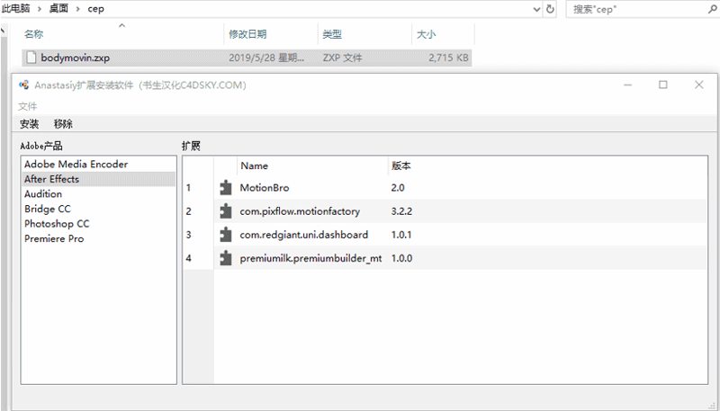Select the MotionBro extension row
The width and height of the screenshot is (720, 411).
coord(460,188)
